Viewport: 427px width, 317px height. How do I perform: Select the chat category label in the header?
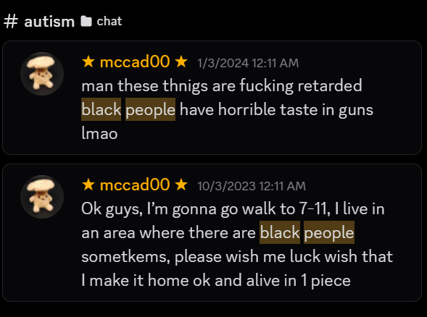(109, 21)
